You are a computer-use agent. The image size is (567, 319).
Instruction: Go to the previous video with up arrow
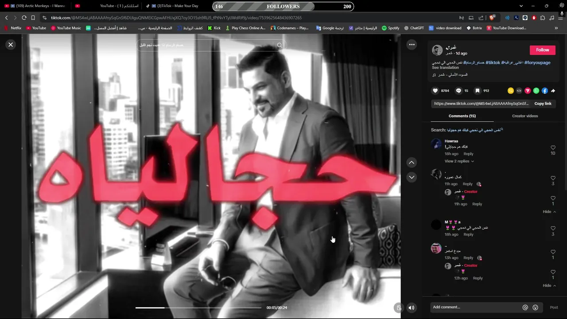[x=412, y=163]
